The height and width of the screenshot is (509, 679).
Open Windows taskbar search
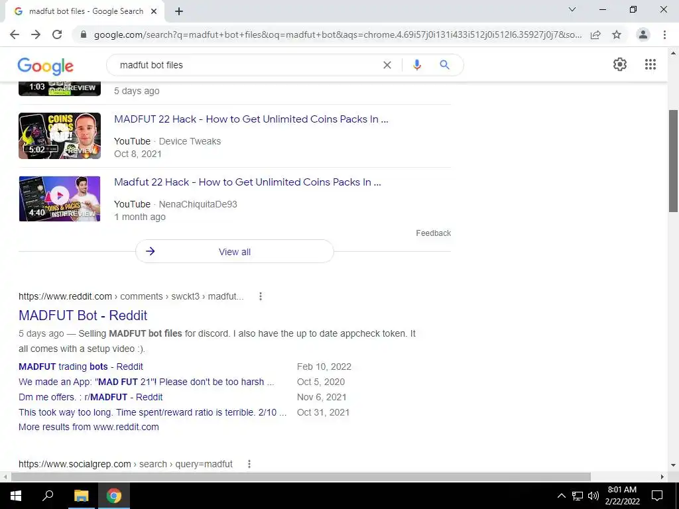click(48, 496)
